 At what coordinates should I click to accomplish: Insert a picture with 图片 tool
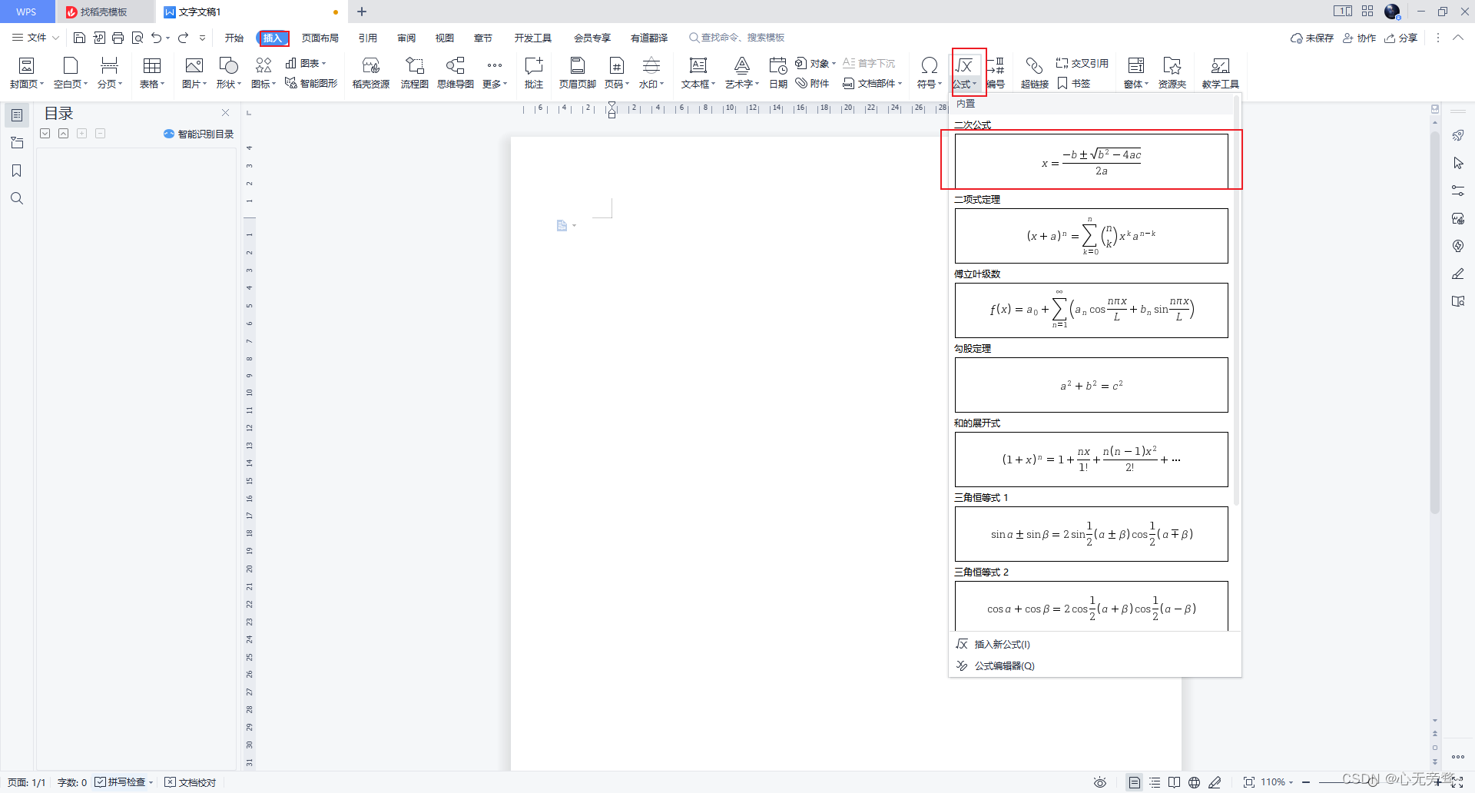pos(194,73)
